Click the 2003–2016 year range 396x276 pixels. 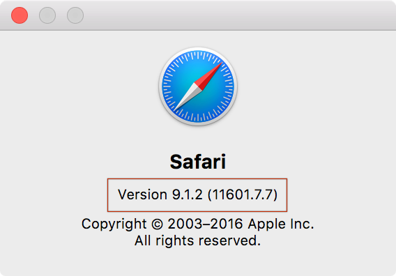point(205,224)
